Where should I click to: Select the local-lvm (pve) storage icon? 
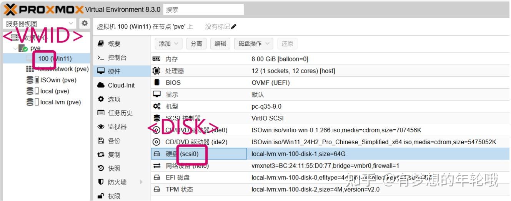tap(30, 102)
